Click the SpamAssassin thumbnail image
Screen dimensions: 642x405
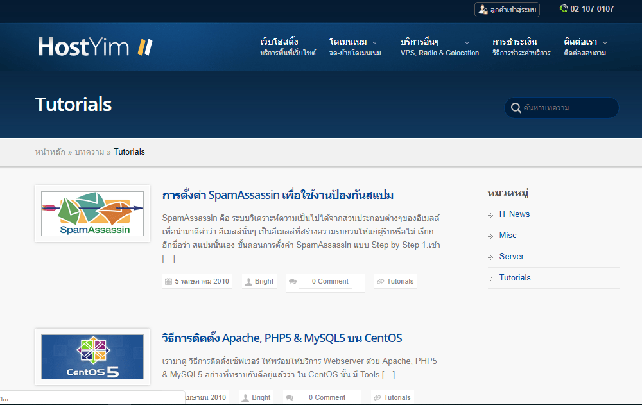click(x=92, y=214)
